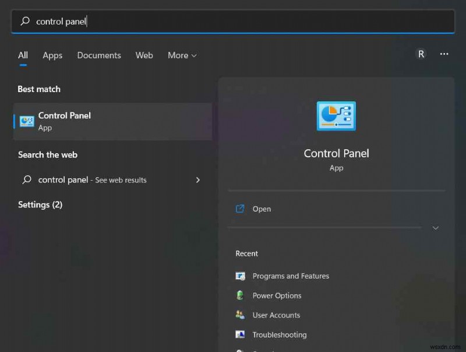Screen dimensions: 466x352
Task: Open 'control panel - See web results'
Action: [x=112, y=180]
